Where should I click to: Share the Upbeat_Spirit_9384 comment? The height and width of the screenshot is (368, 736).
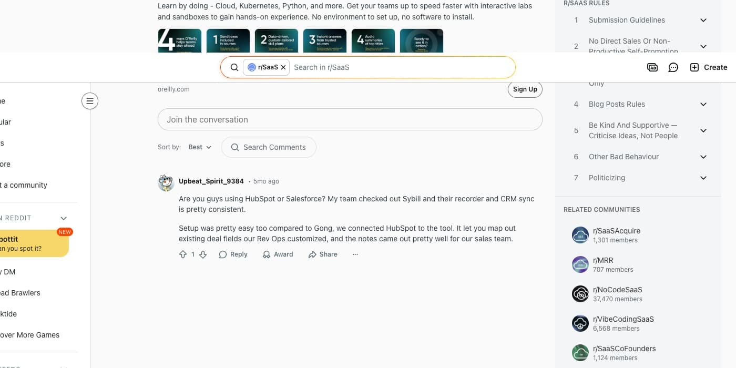[323, 254]
